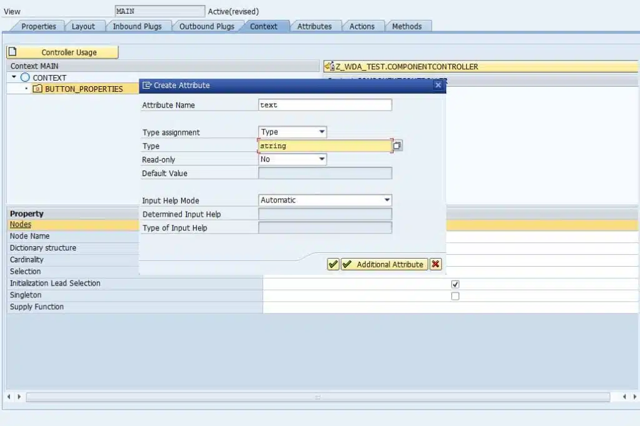
Task: Click Create Attribute title bar icon
Action: coord(146,86)
